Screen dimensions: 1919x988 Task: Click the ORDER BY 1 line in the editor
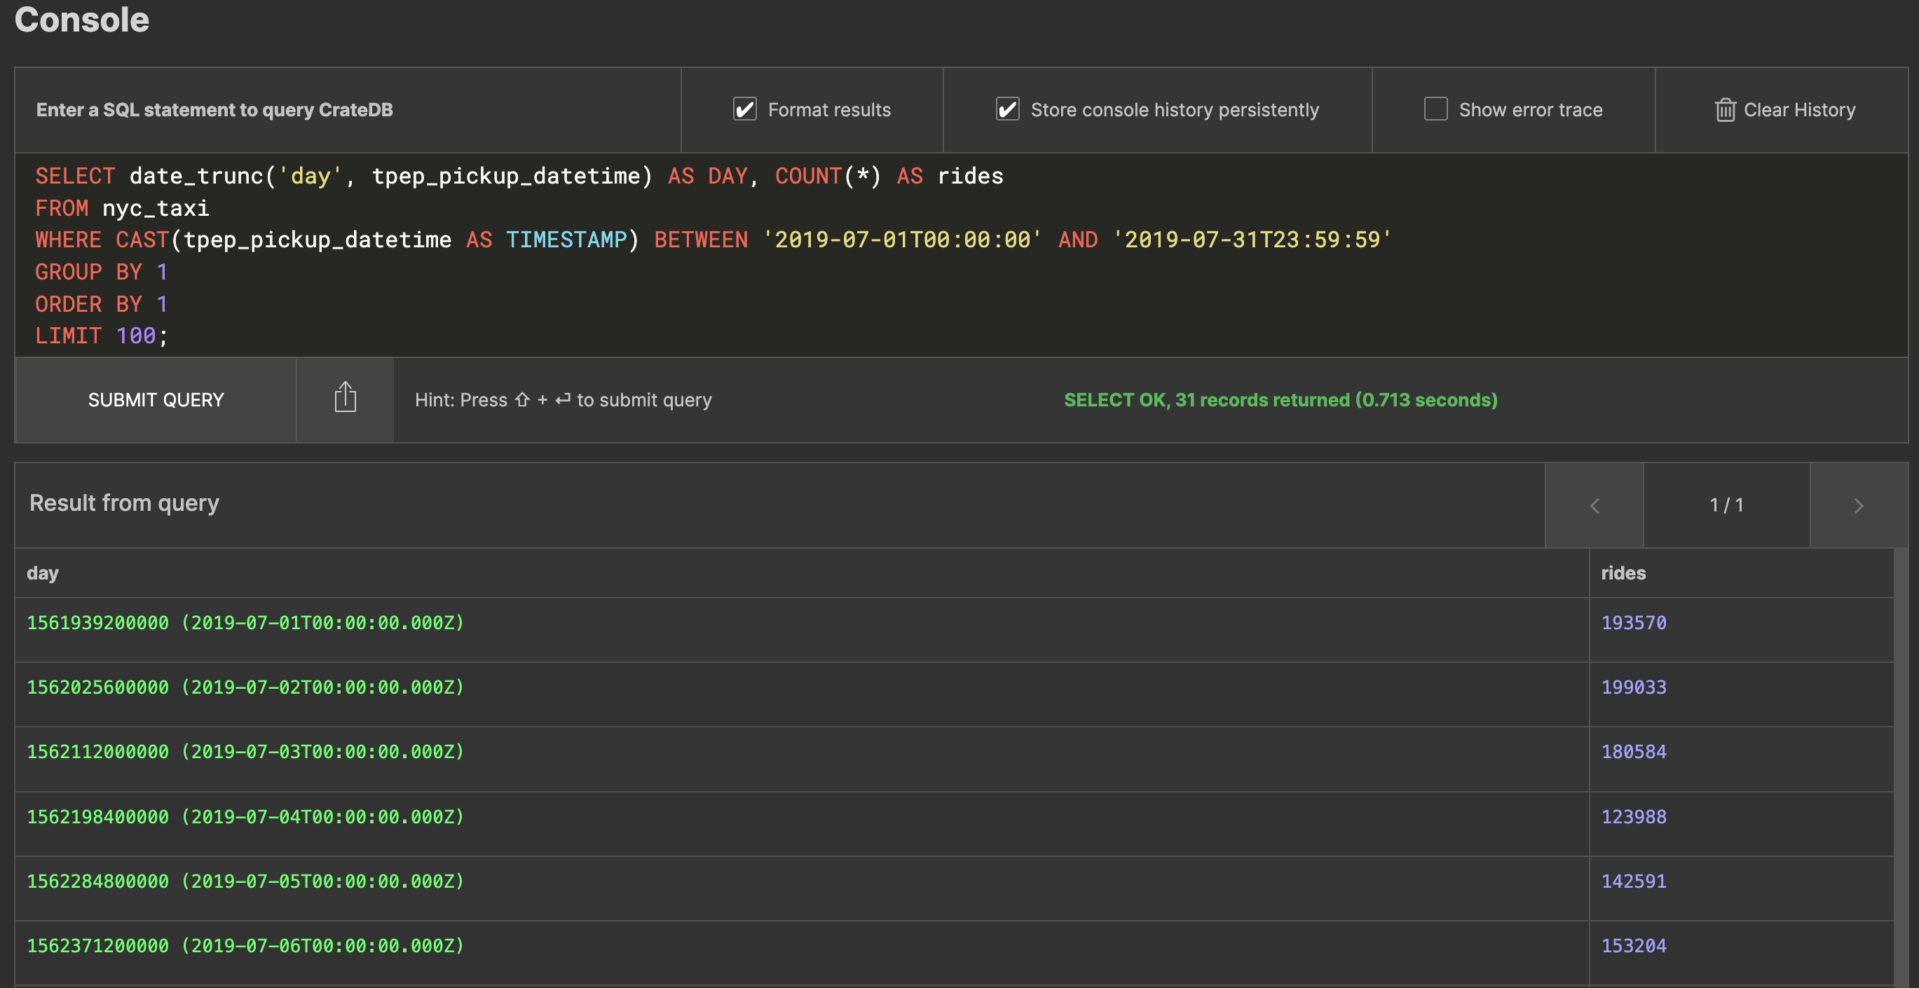[x=102, y=305]
